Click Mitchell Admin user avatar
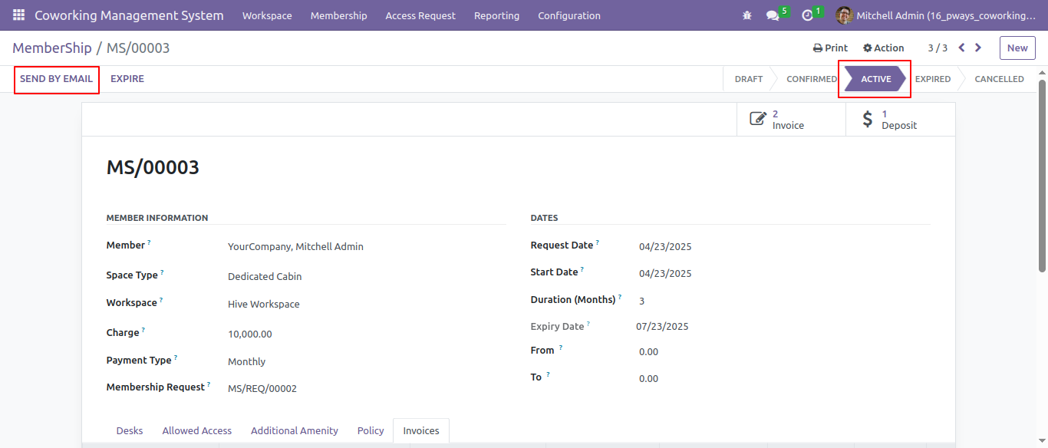1048x448 pixels. pyautogui.click(x=844, y=15)
